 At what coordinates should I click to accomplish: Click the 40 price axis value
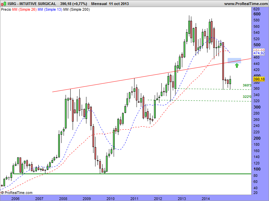pyautogui.click(x=256, y=188)
